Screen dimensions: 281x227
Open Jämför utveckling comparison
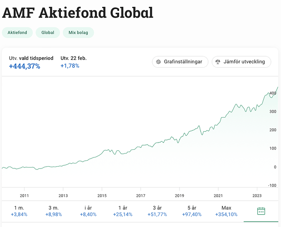[x=241, y=62]
